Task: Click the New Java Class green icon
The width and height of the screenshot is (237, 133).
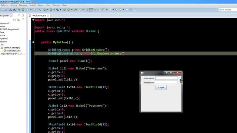Action: pos(69,10)
